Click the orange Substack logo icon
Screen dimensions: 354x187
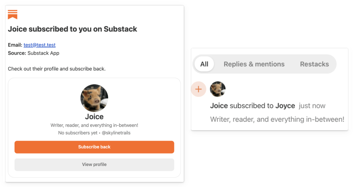pyautogui.click(x=12, y=14)
